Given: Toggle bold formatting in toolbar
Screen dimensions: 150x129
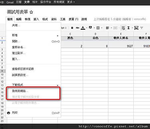Looking at the screenshot, I should coord(72,28).
